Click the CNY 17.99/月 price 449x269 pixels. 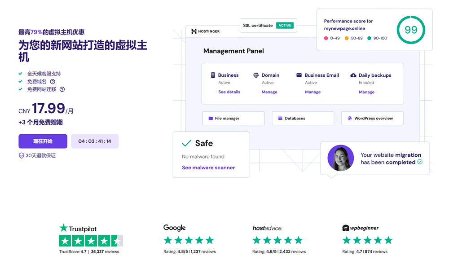pyautogui.click(x=46, y=109)
